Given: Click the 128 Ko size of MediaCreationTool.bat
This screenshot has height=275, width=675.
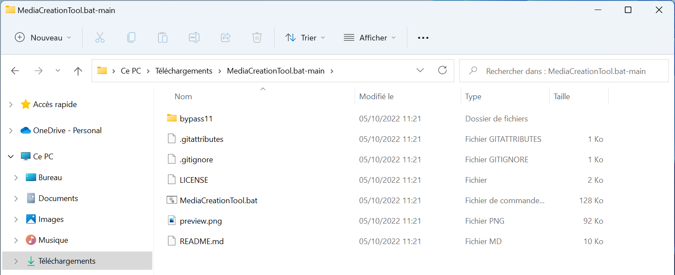Looking at the screenshot, I should pos(591,201).
